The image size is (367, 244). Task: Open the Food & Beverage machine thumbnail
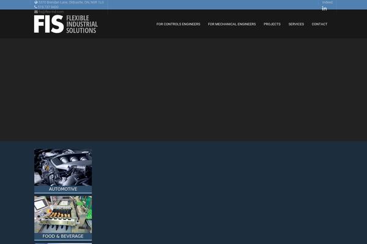63,214
